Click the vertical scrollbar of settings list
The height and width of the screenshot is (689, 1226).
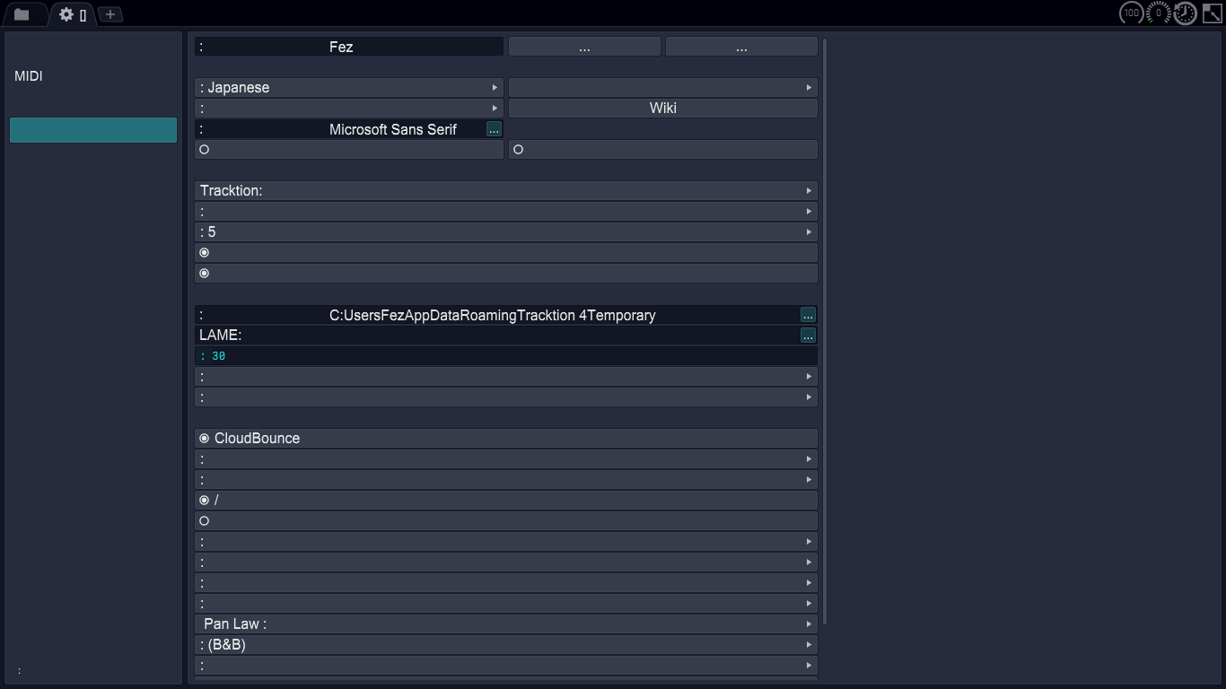coord(825,332)
